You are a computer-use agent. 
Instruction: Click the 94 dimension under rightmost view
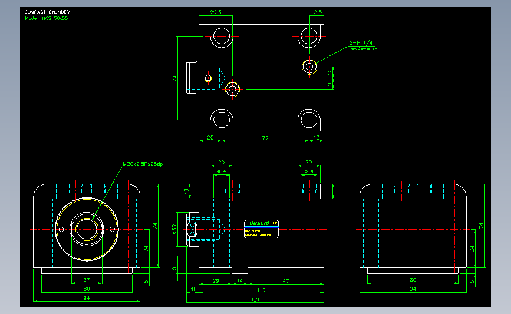(x=413, y=289)
